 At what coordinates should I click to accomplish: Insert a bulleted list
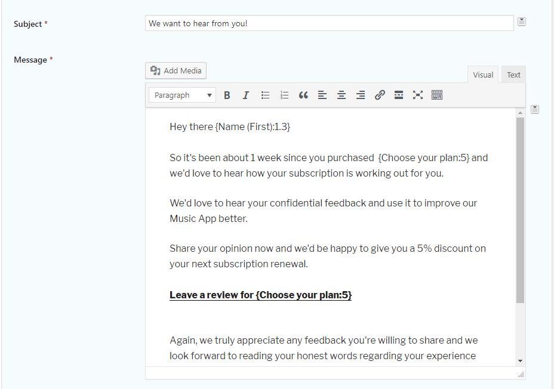point(265,95)
